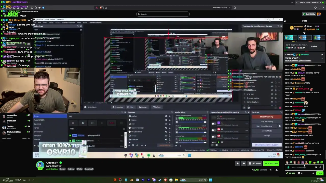
Task: Show hidden system tray icons chevron
Action: (x=33, y=180)
